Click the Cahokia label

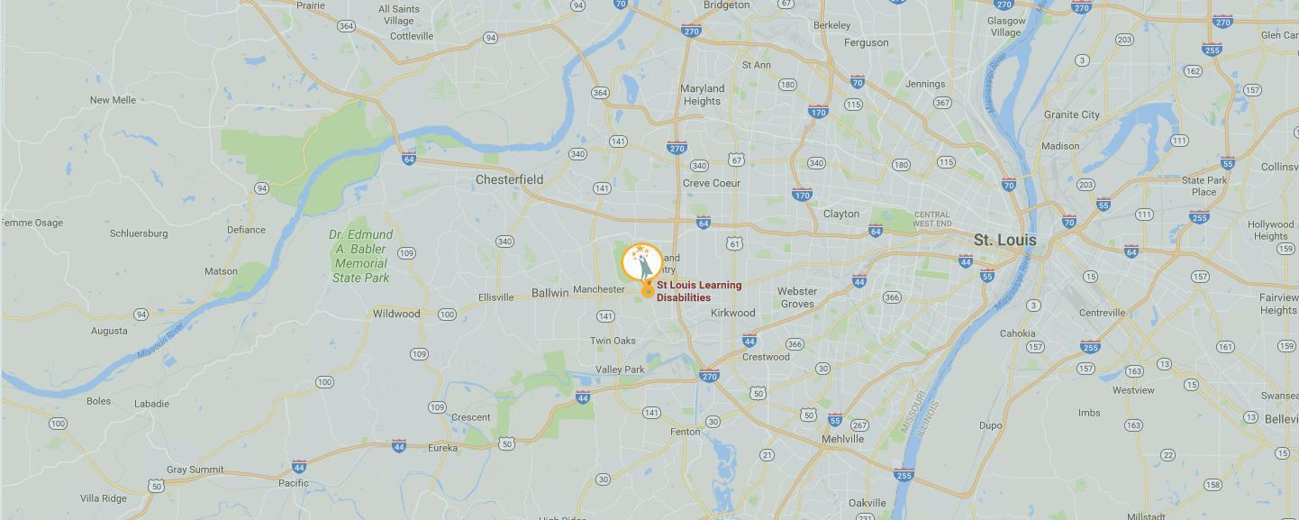tap(1017, 333)
